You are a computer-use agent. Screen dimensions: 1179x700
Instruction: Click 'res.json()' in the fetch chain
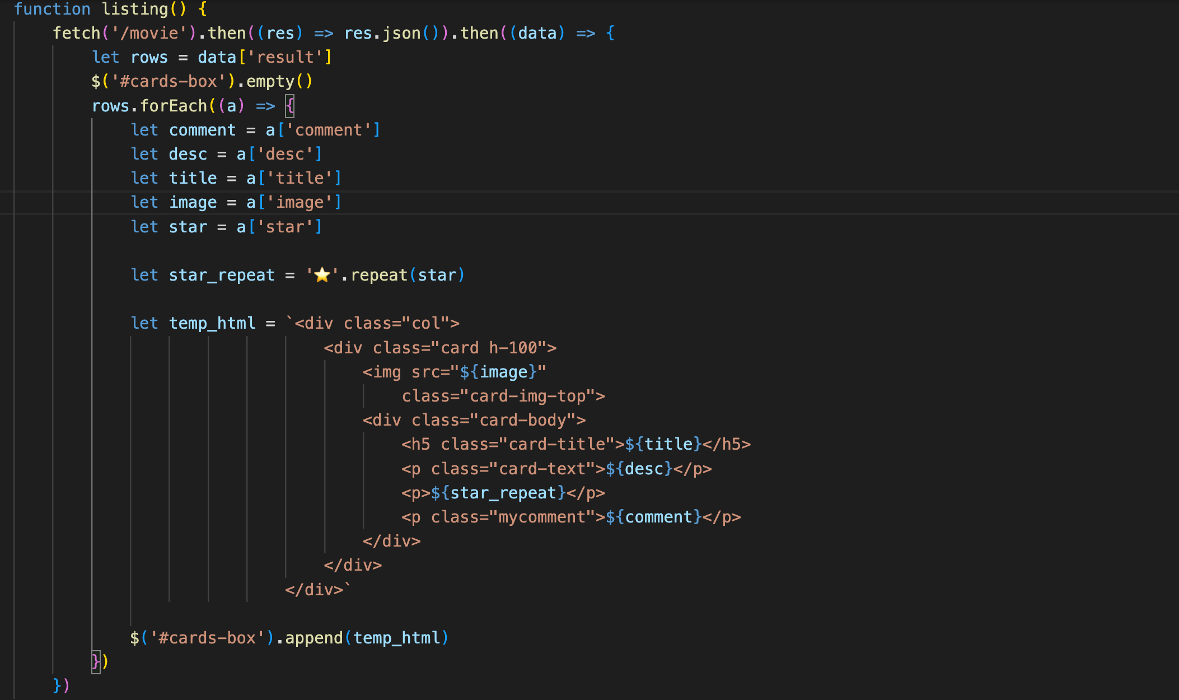[x=392, y=33]
